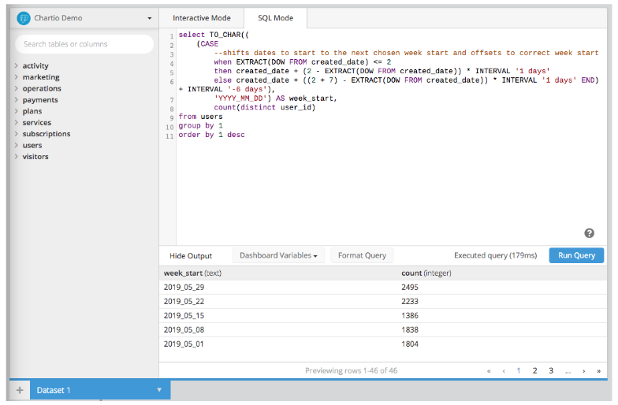618x405 pixels.
Task: Expand the plans table chevron
Action: pos(16,111)
